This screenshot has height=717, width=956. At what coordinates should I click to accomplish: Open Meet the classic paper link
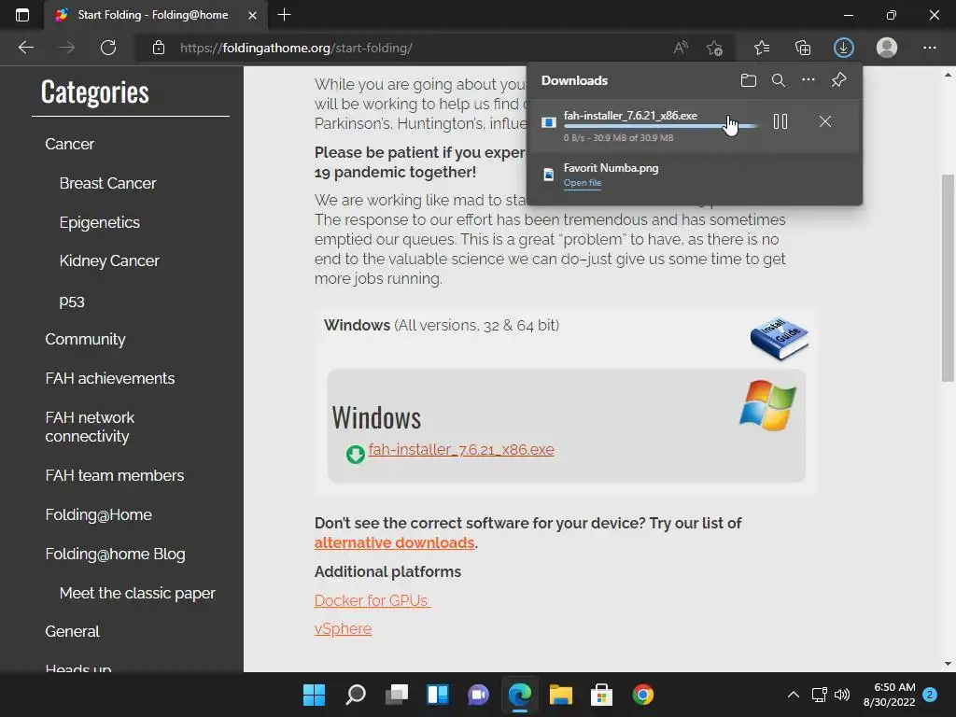click(137, 593)
